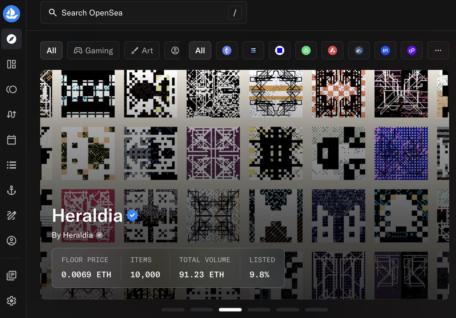Select the Art category tab
The image size is (456, 318).
tap(142, 50)
